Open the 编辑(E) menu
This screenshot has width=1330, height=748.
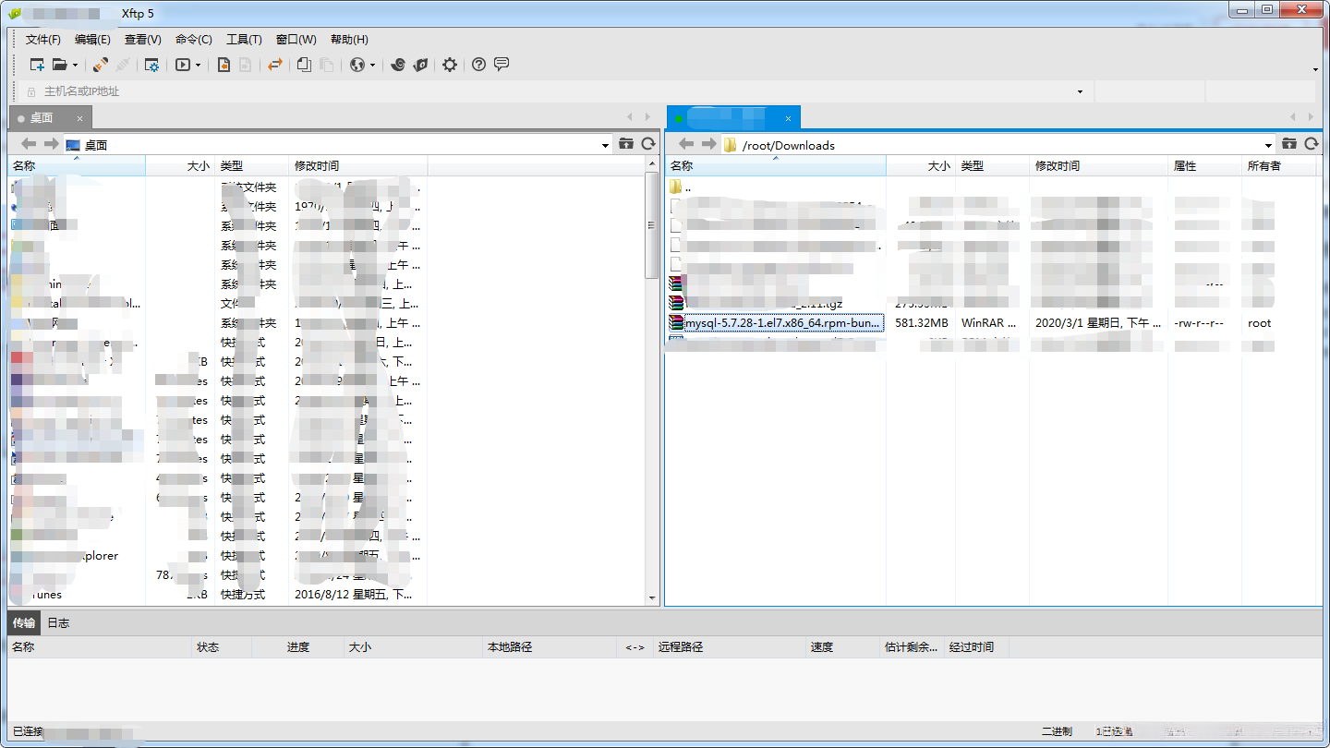click(x=92, y=40)
